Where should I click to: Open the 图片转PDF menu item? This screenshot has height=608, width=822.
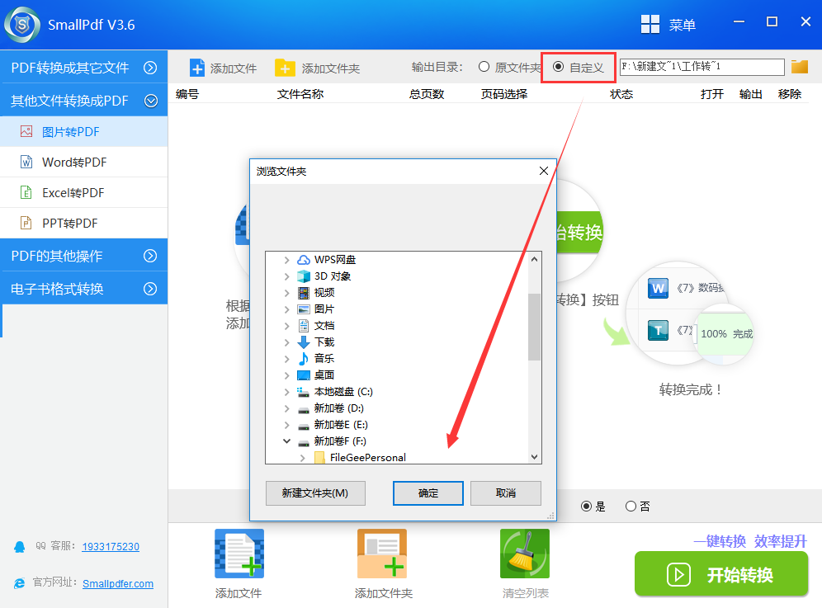click(84, 131)
